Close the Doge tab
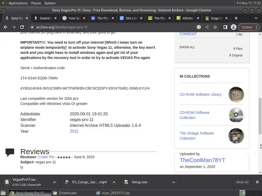The height and width of the screenshot is (196, 262). pos(226,18)
